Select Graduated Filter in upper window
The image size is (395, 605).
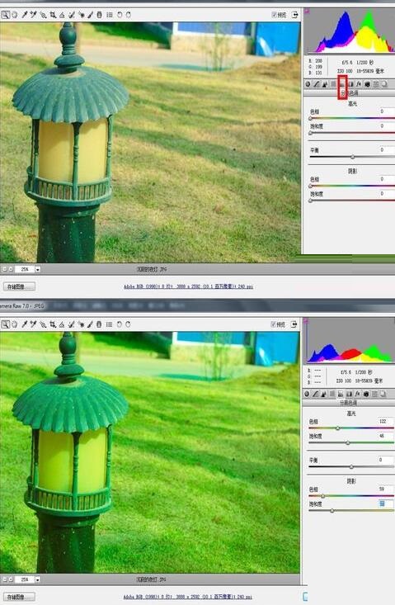pyautogui.click(x=100, y=15)
